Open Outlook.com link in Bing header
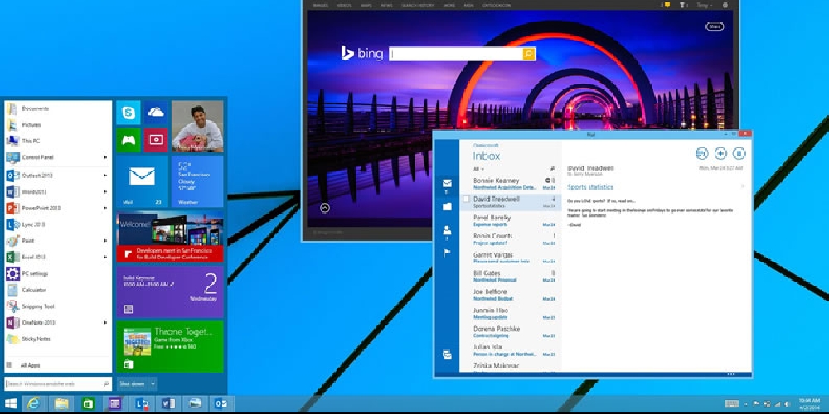Screen dimensions: 829x414 pos(497,5)
